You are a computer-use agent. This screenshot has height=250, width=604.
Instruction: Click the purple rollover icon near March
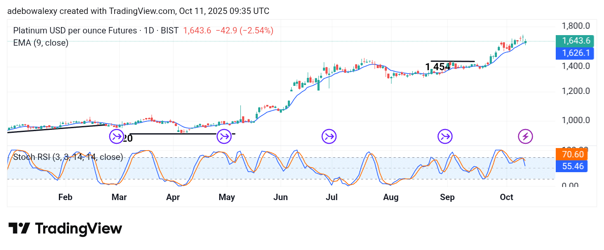[x=116, y=137]
